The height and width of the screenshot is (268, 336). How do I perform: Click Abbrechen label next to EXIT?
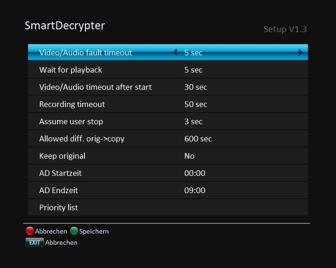pyautogui.click(x=61, y=242)
